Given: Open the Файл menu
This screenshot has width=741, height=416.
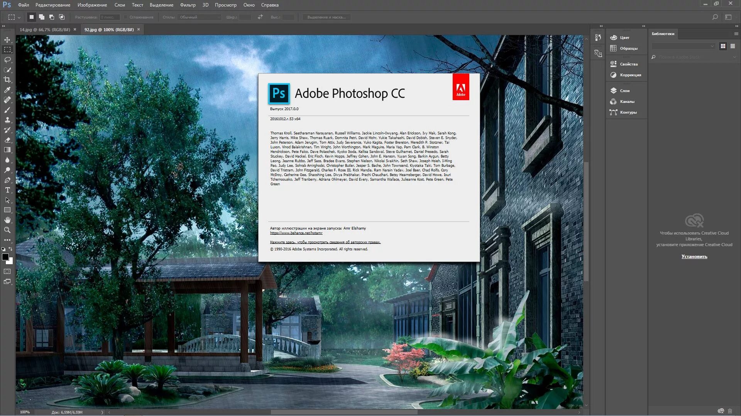Looking at the screenshot, I should click(24, 5).
